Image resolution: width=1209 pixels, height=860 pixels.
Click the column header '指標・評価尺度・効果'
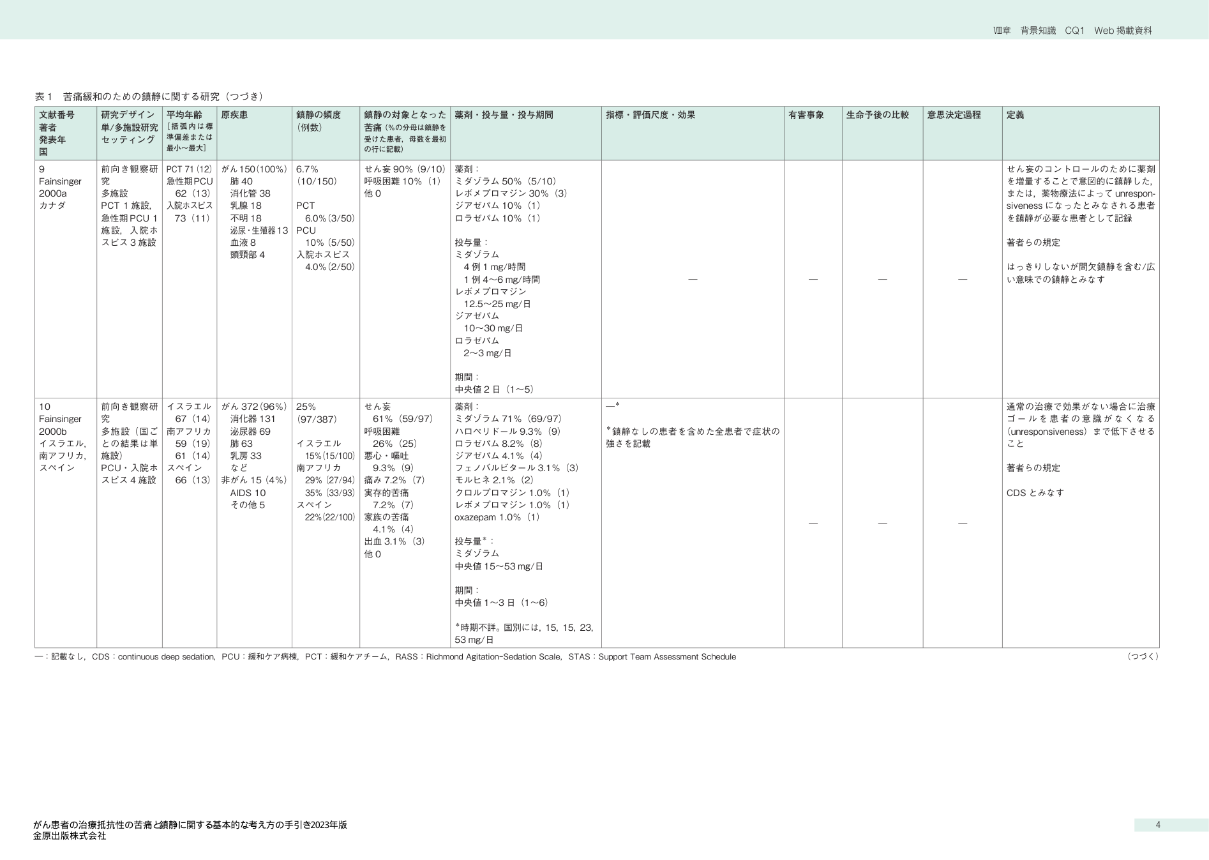pos(650,115)
